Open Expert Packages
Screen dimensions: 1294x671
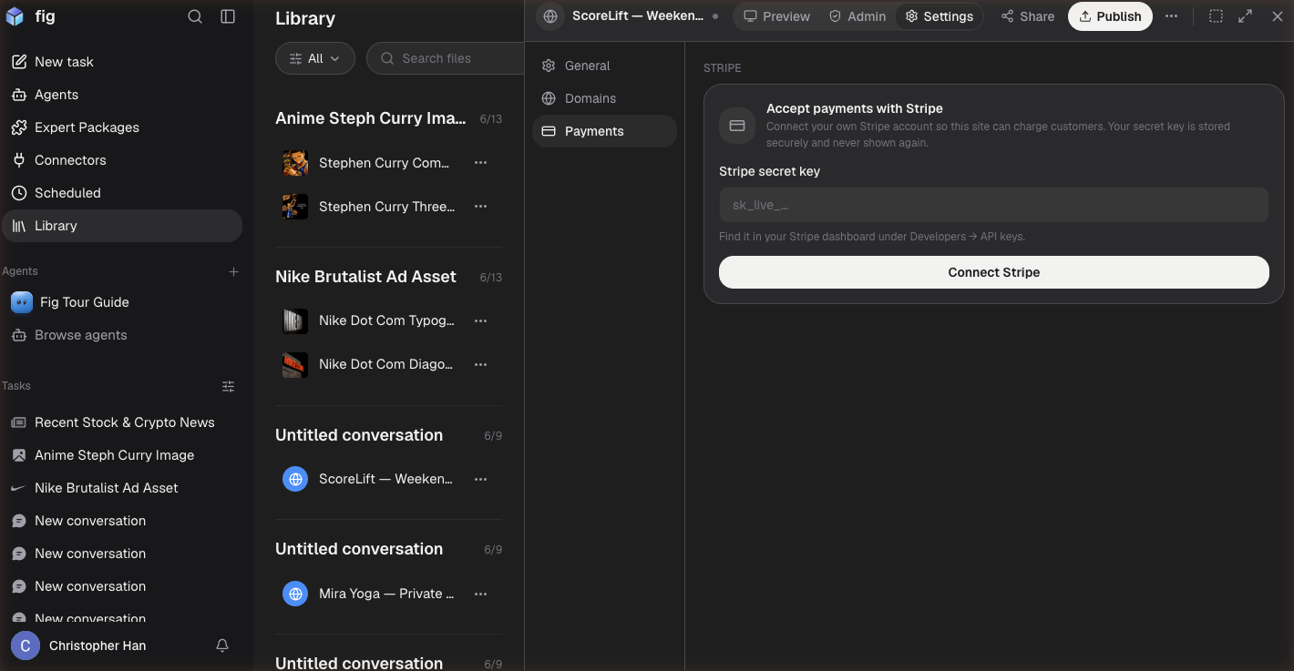click(x=122, y=127)
